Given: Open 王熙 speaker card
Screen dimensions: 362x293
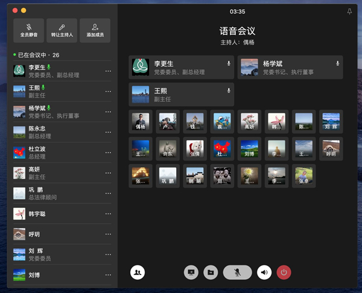Looking at the screenshot, I should coord(182,95).
